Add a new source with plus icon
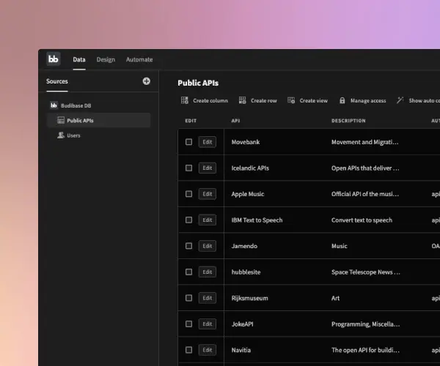The width and height of the screenshot is (440, 366). pyautogui.click(x=146, y=81)
